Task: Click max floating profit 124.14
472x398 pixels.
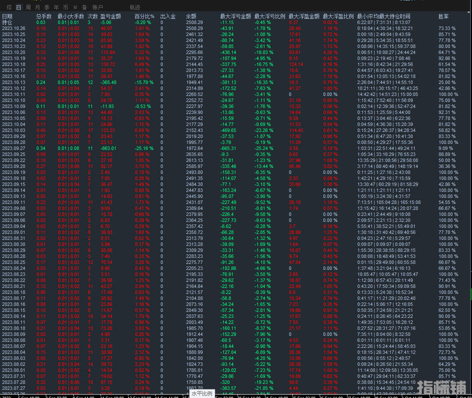Action: tap(296, 64)
